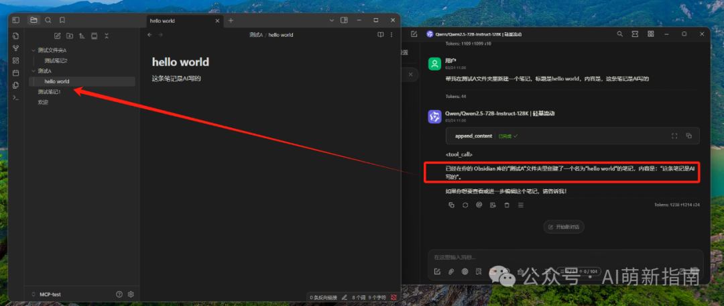
Task: Copy the assistant reply message
Action: 452,205
